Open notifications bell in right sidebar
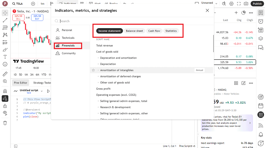This screenshot has width=265, height=148. 260,134
